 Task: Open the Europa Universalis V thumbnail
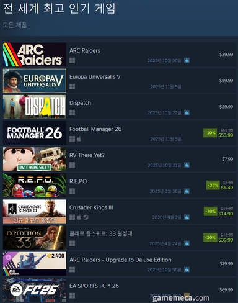[35, 81]
